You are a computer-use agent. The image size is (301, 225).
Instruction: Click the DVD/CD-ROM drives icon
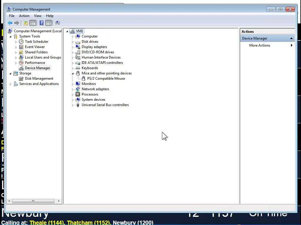(x=78, y=52)
